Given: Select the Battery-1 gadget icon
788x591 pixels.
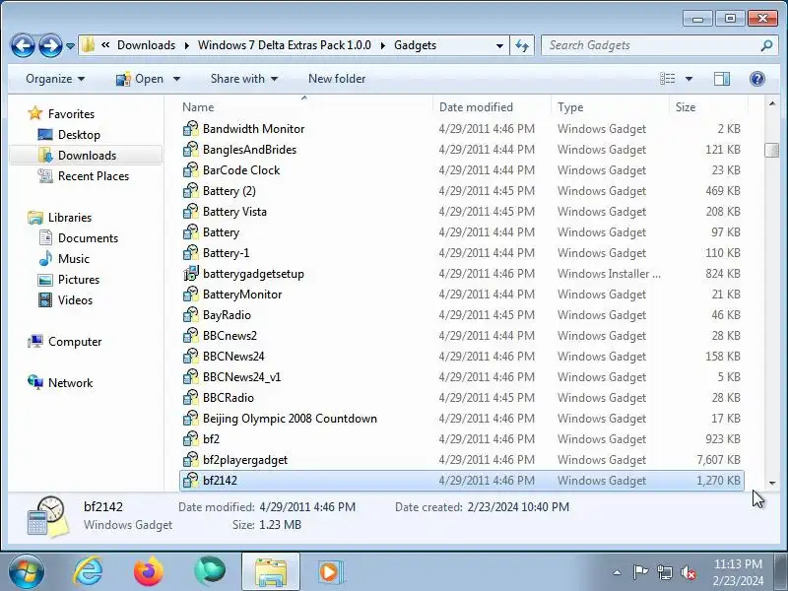Looking at the screenshot, I should click(190, 253).
